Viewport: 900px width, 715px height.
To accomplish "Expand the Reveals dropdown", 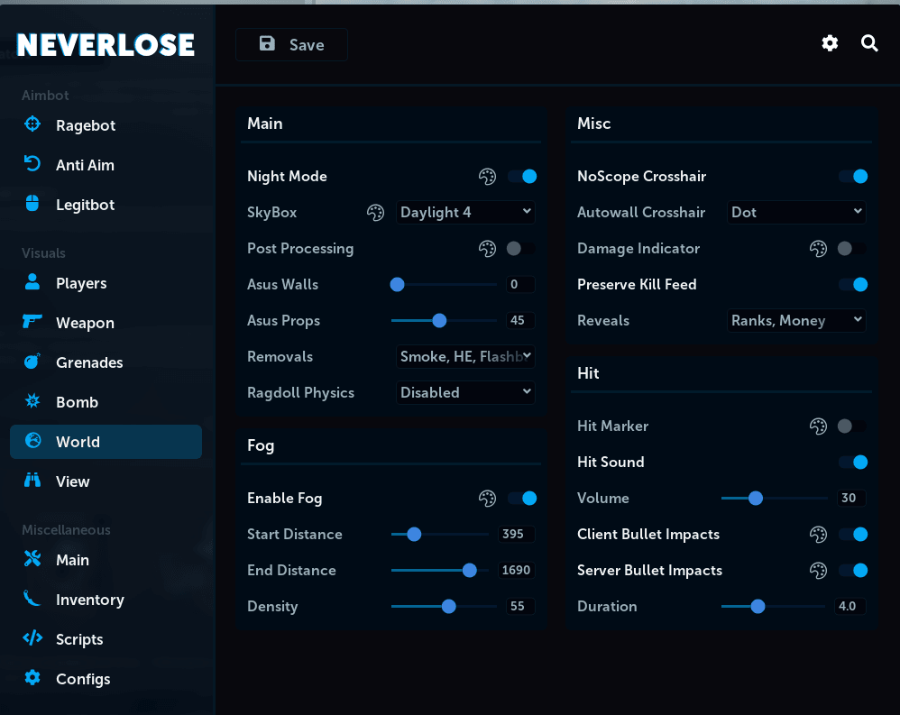I will pos(796,321).
